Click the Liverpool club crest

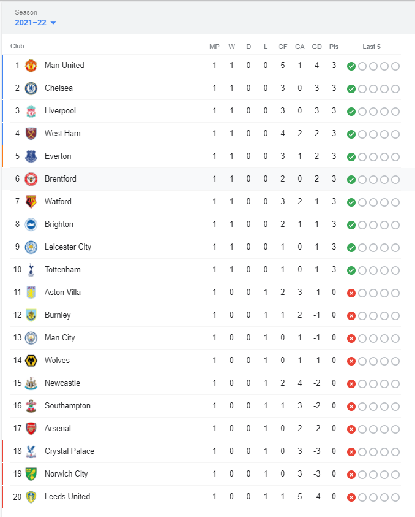tap(31, 111)
